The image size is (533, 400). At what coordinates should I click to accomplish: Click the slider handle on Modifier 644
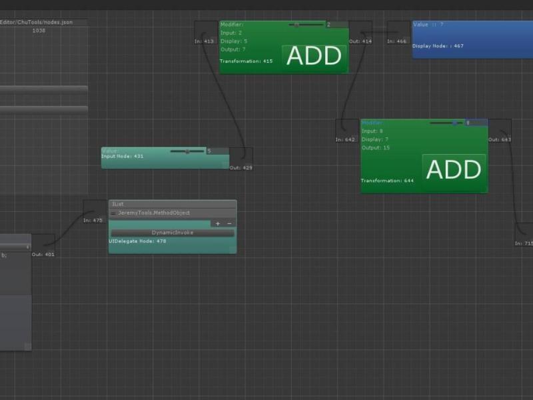click(454, 123)
